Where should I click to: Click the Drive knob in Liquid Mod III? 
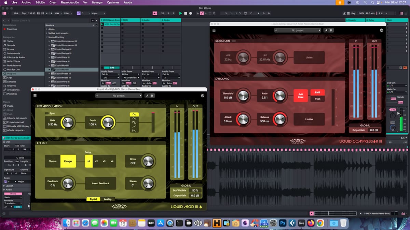pos(148,161)
